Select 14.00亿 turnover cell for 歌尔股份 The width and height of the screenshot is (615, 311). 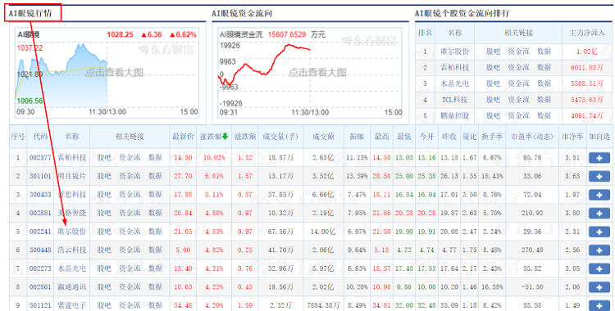pos(323,232)
